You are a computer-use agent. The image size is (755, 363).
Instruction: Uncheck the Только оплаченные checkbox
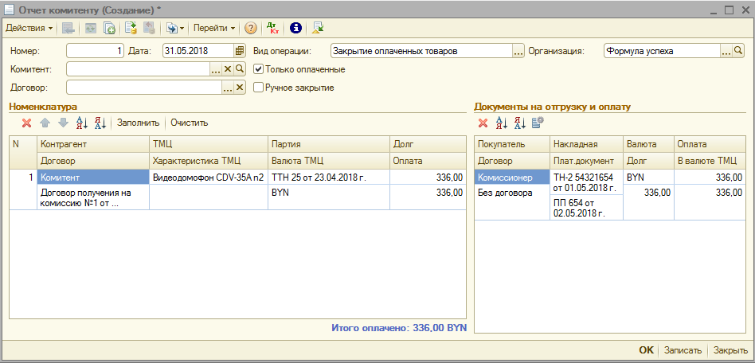pos(258,69)
